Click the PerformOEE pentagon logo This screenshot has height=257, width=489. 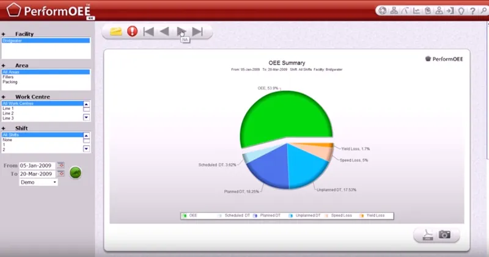point(13,10)
